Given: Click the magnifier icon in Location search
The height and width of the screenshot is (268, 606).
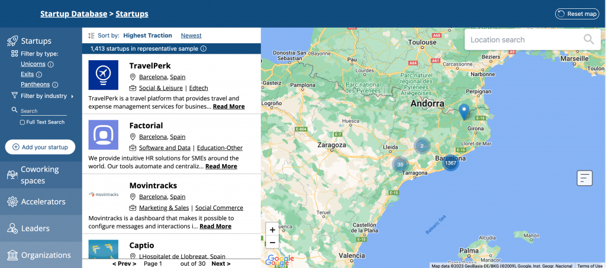Looking at the screenshot, I should pos(588,40).
